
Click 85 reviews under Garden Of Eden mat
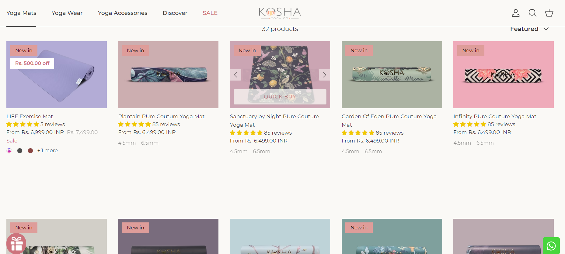[x=389, y=133]
